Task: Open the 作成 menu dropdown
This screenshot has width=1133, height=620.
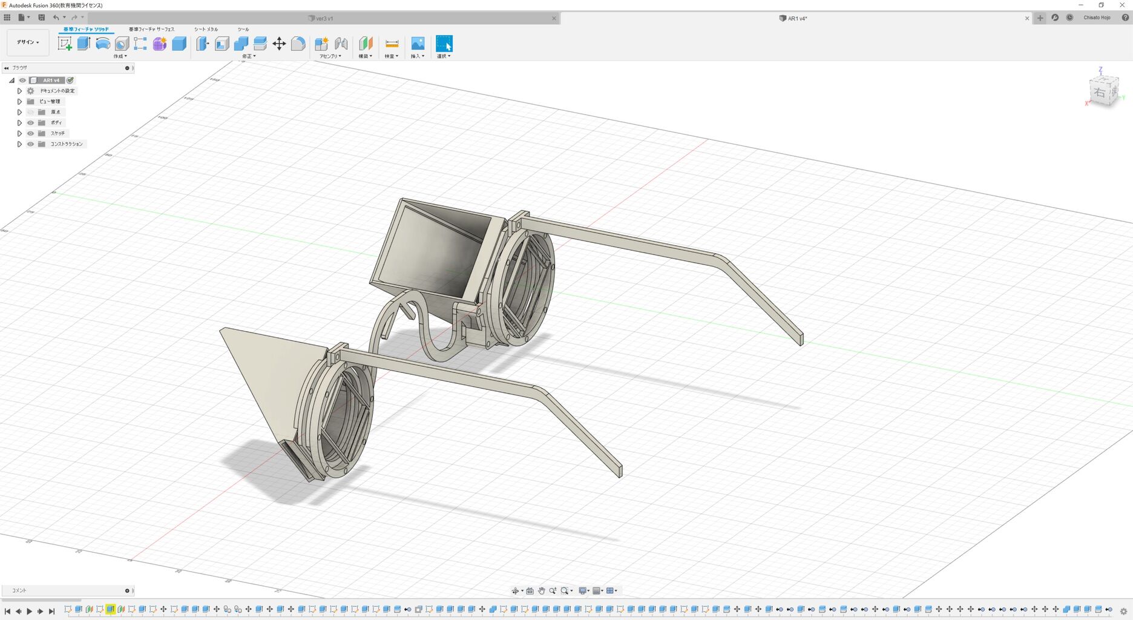Action: (120, 56)
